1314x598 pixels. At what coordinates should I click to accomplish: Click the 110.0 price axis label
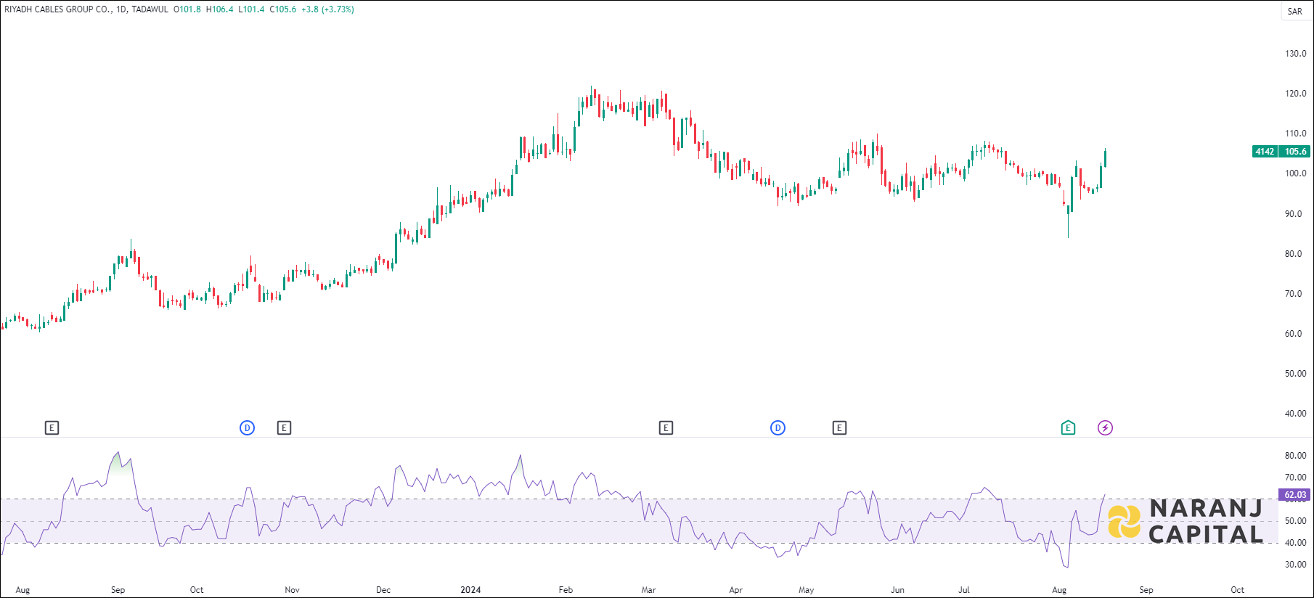coord(1296,134)
